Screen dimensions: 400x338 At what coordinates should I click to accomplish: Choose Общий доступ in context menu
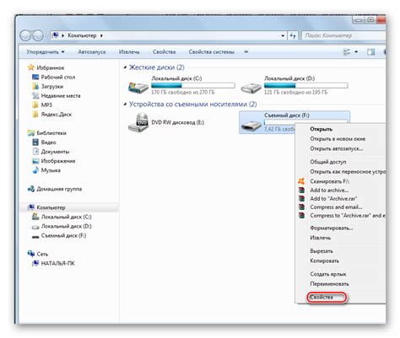(x=328, y=162)
